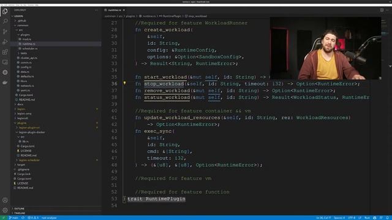Expand the legion-plugin-scheduler folder
The height and width of the screenshot is (220, 392).
pyautogui.click(x=29, y=160)
